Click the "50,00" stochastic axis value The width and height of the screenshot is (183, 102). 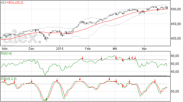pos(175,91)
